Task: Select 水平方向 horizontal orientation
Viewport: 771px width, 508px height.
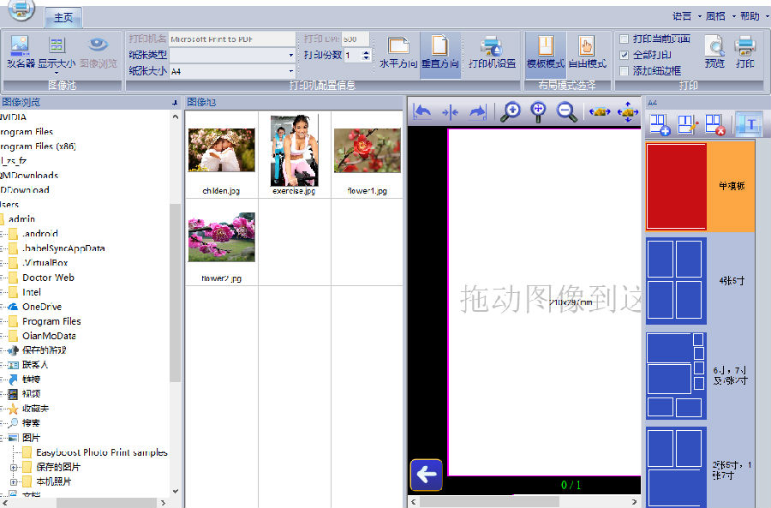Action: 398,52
